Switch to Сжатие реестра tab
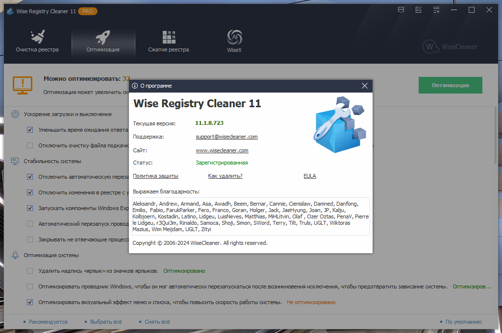This screenshot has height=333, width=502. [169, 49]
